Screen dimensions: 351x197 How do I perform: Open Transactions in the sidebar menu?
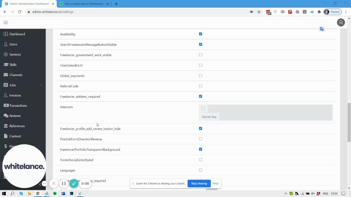coord(18,106)
